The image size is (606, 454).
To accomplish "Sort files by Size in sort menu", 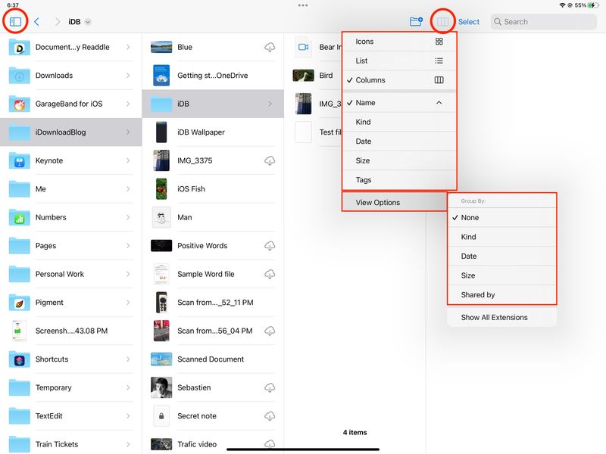I will pos(399,160).
